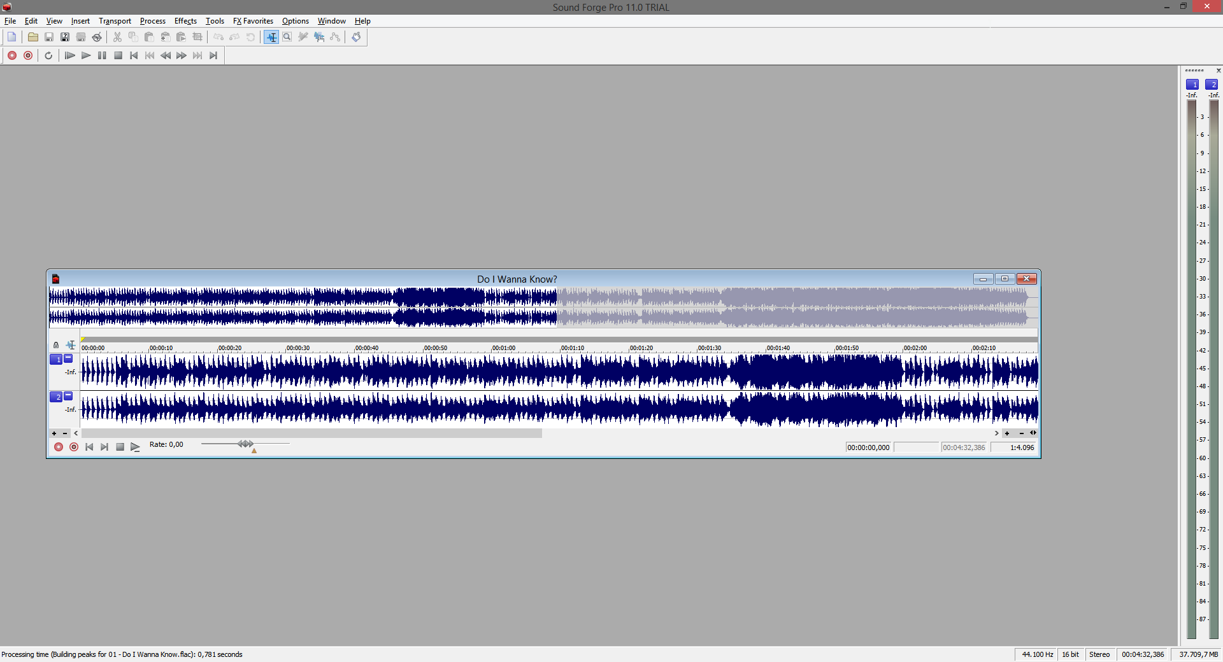This screenshot has height=662, width=1223.
Task: Select the Pencil tool
Action: point(303,37)
